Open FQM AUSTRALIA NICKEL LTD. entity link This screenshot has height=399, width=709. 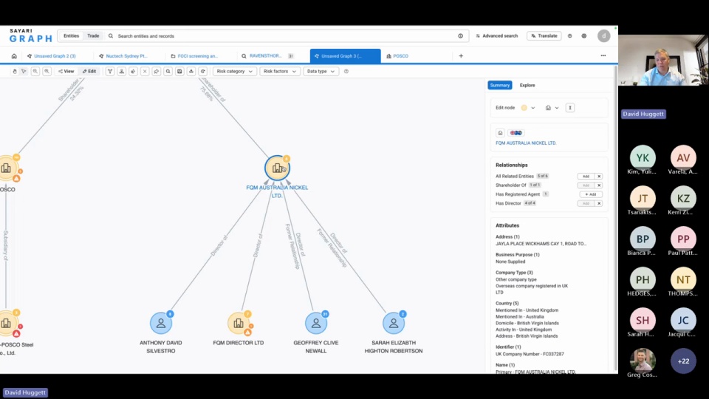point(526,143)
